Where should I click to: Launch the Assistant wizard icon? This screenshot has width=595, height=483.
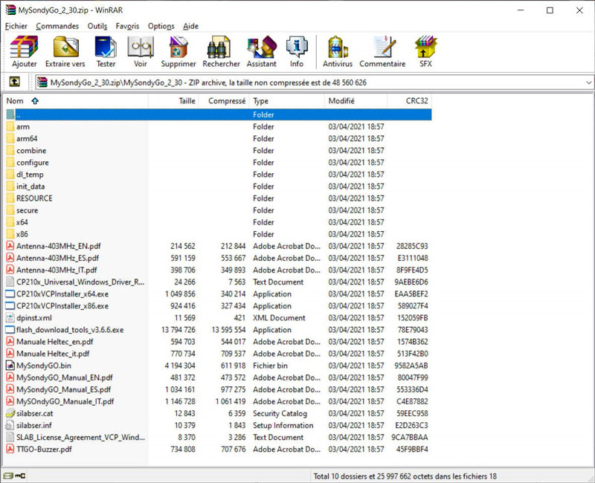262,47
